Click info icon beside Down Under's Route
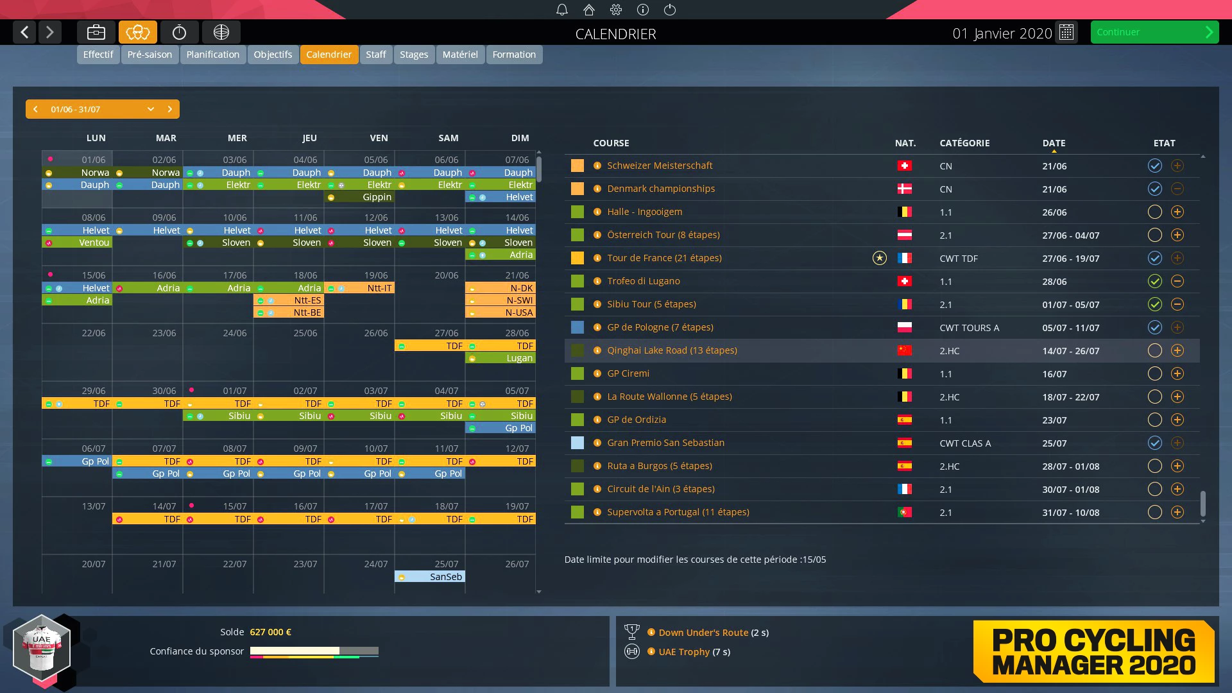The height and width of the screenshot is (693, 1232). (651, 632)
